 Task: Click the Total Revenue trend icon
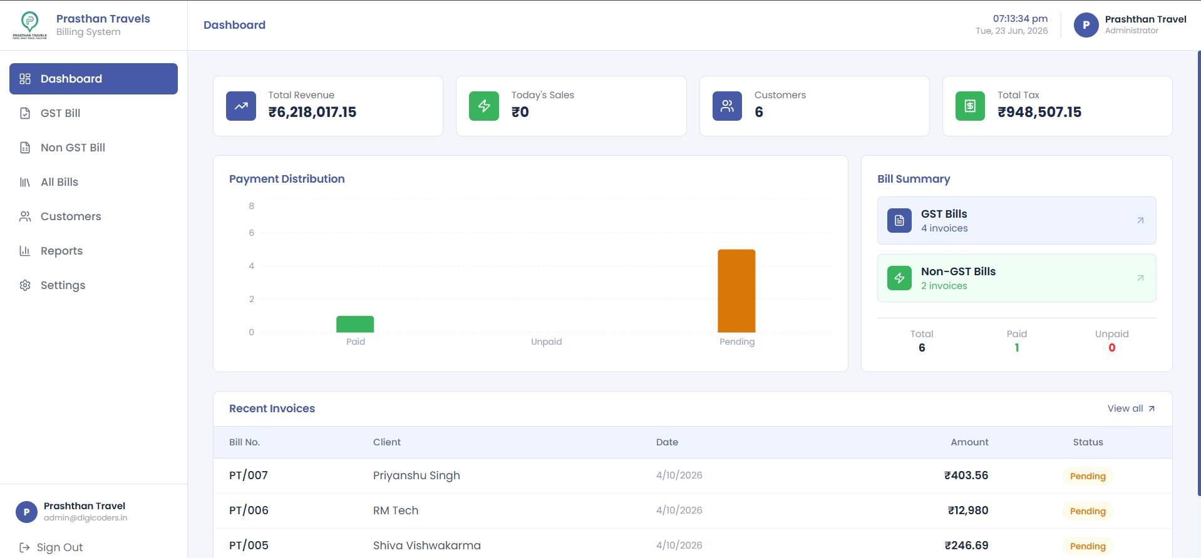point(241,106)
